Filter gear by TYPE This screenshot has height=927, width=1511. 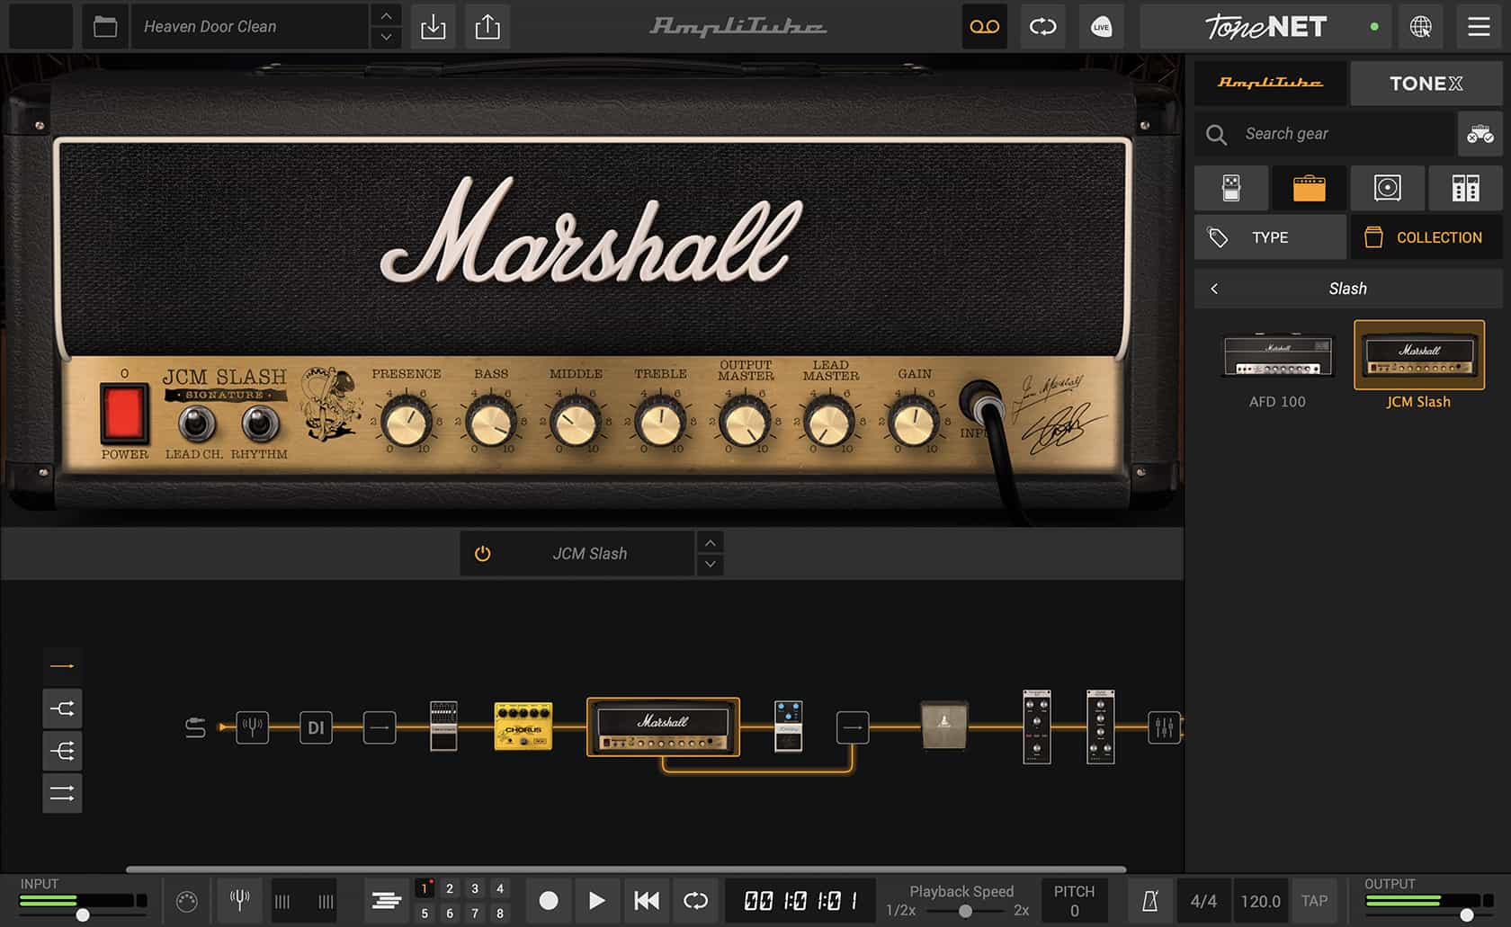(1270, 237)
